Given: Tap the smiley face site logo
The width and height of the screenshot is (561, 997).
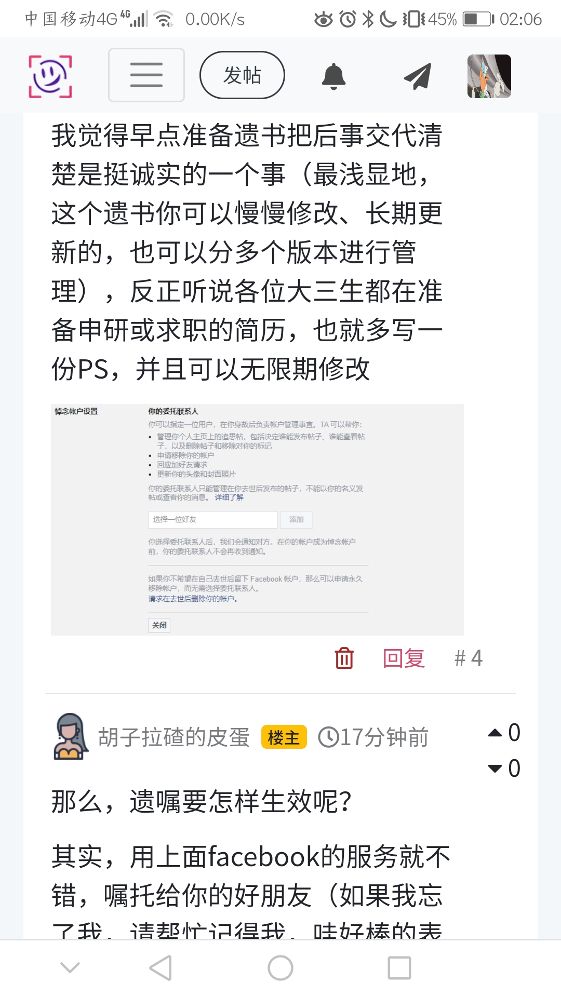Looking at the screenshot, I should pyautogui.click(x=50, y=76).
